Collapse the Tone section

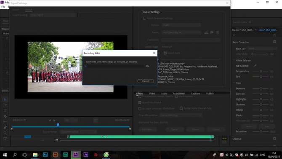[x=234, y=83]
